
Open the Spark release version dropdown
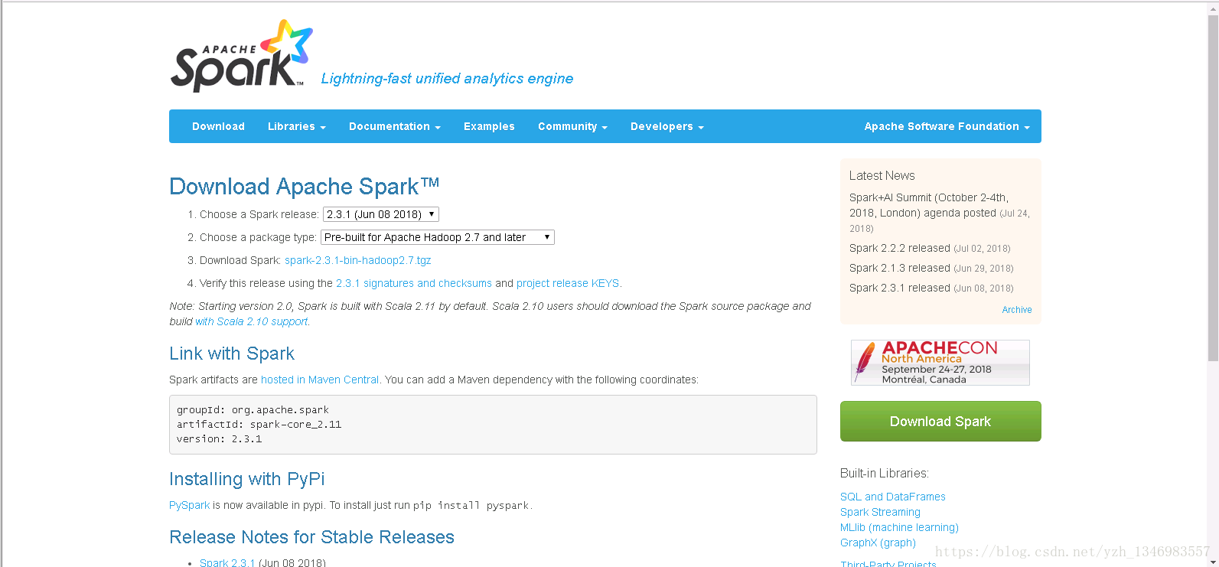pos(381,214)
